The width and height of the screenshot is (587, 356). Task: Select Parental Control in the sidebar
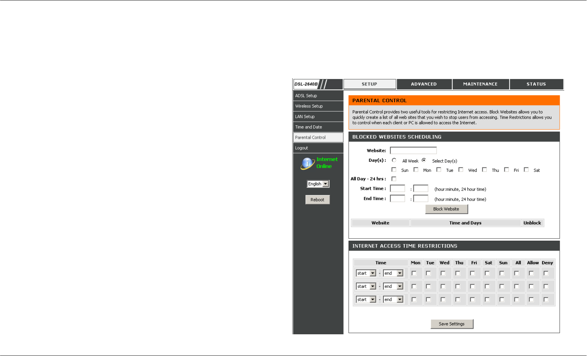coord(318,137)
